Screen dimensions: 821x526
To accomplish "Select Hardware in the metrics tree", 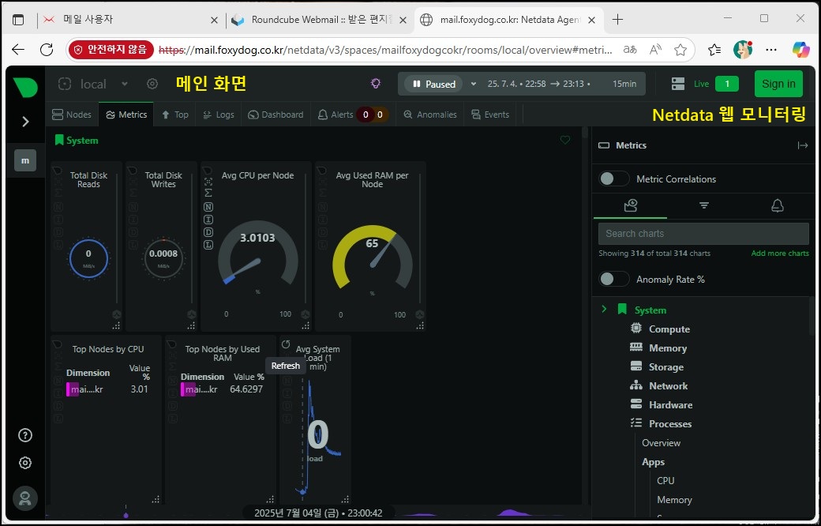I will pyautogui.click(x=671, y=404).
